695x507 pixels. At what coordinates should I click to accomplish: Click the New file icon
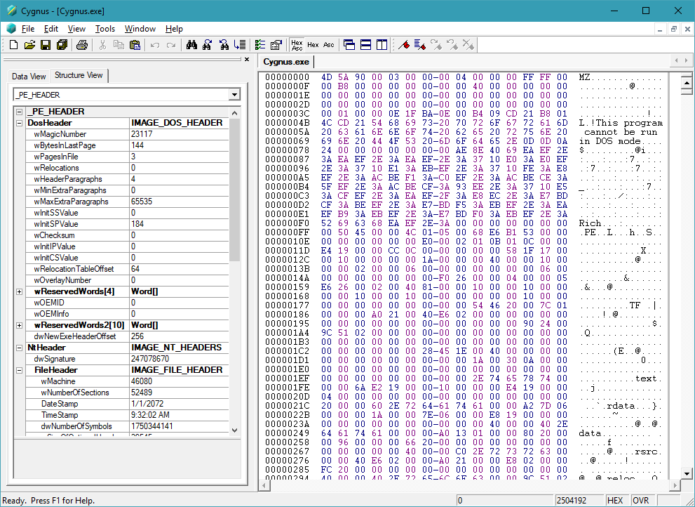point(13,45)
